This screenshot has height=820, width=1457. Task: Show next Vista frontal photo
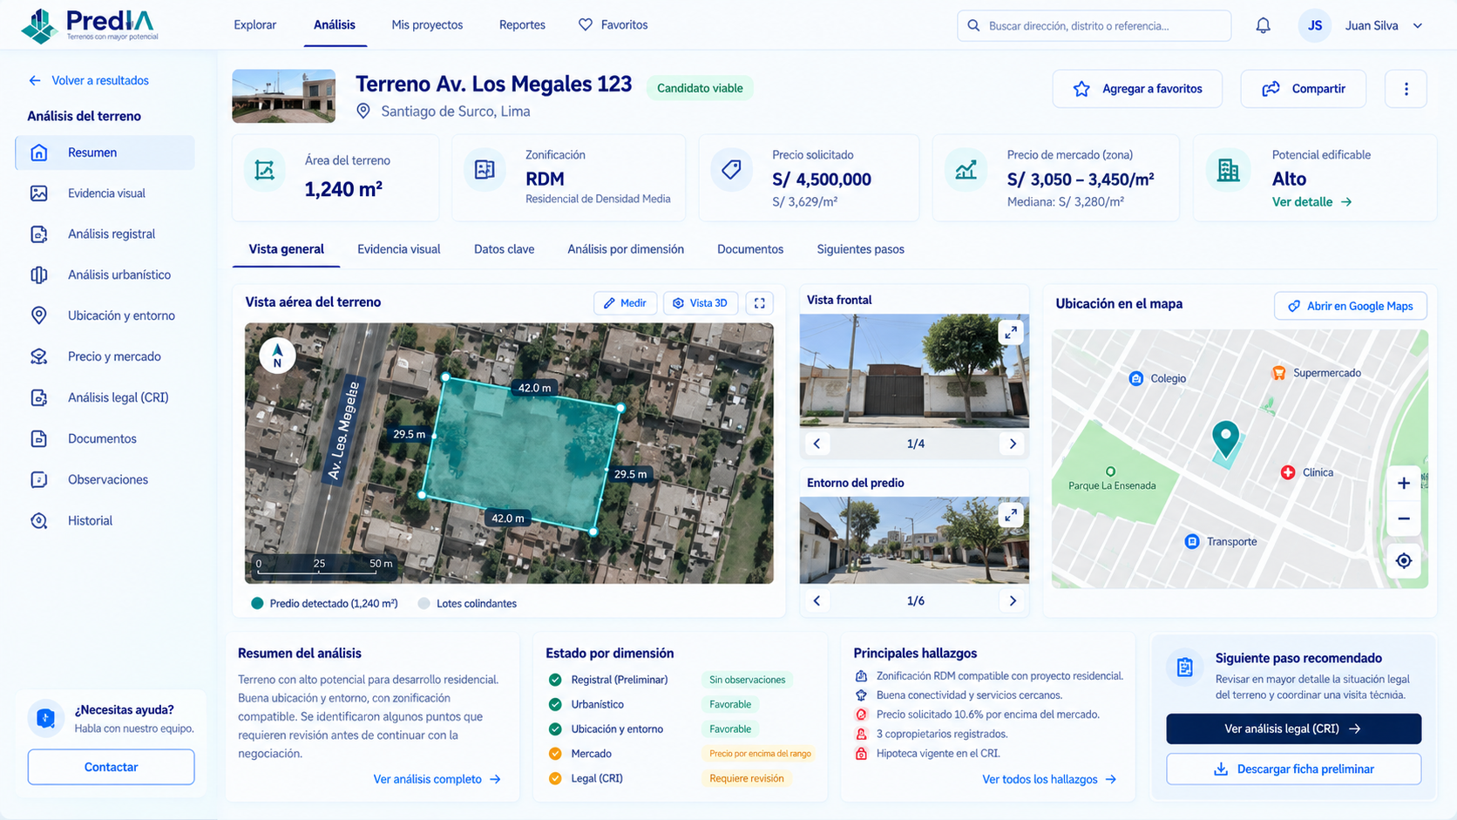[1013, 444]
